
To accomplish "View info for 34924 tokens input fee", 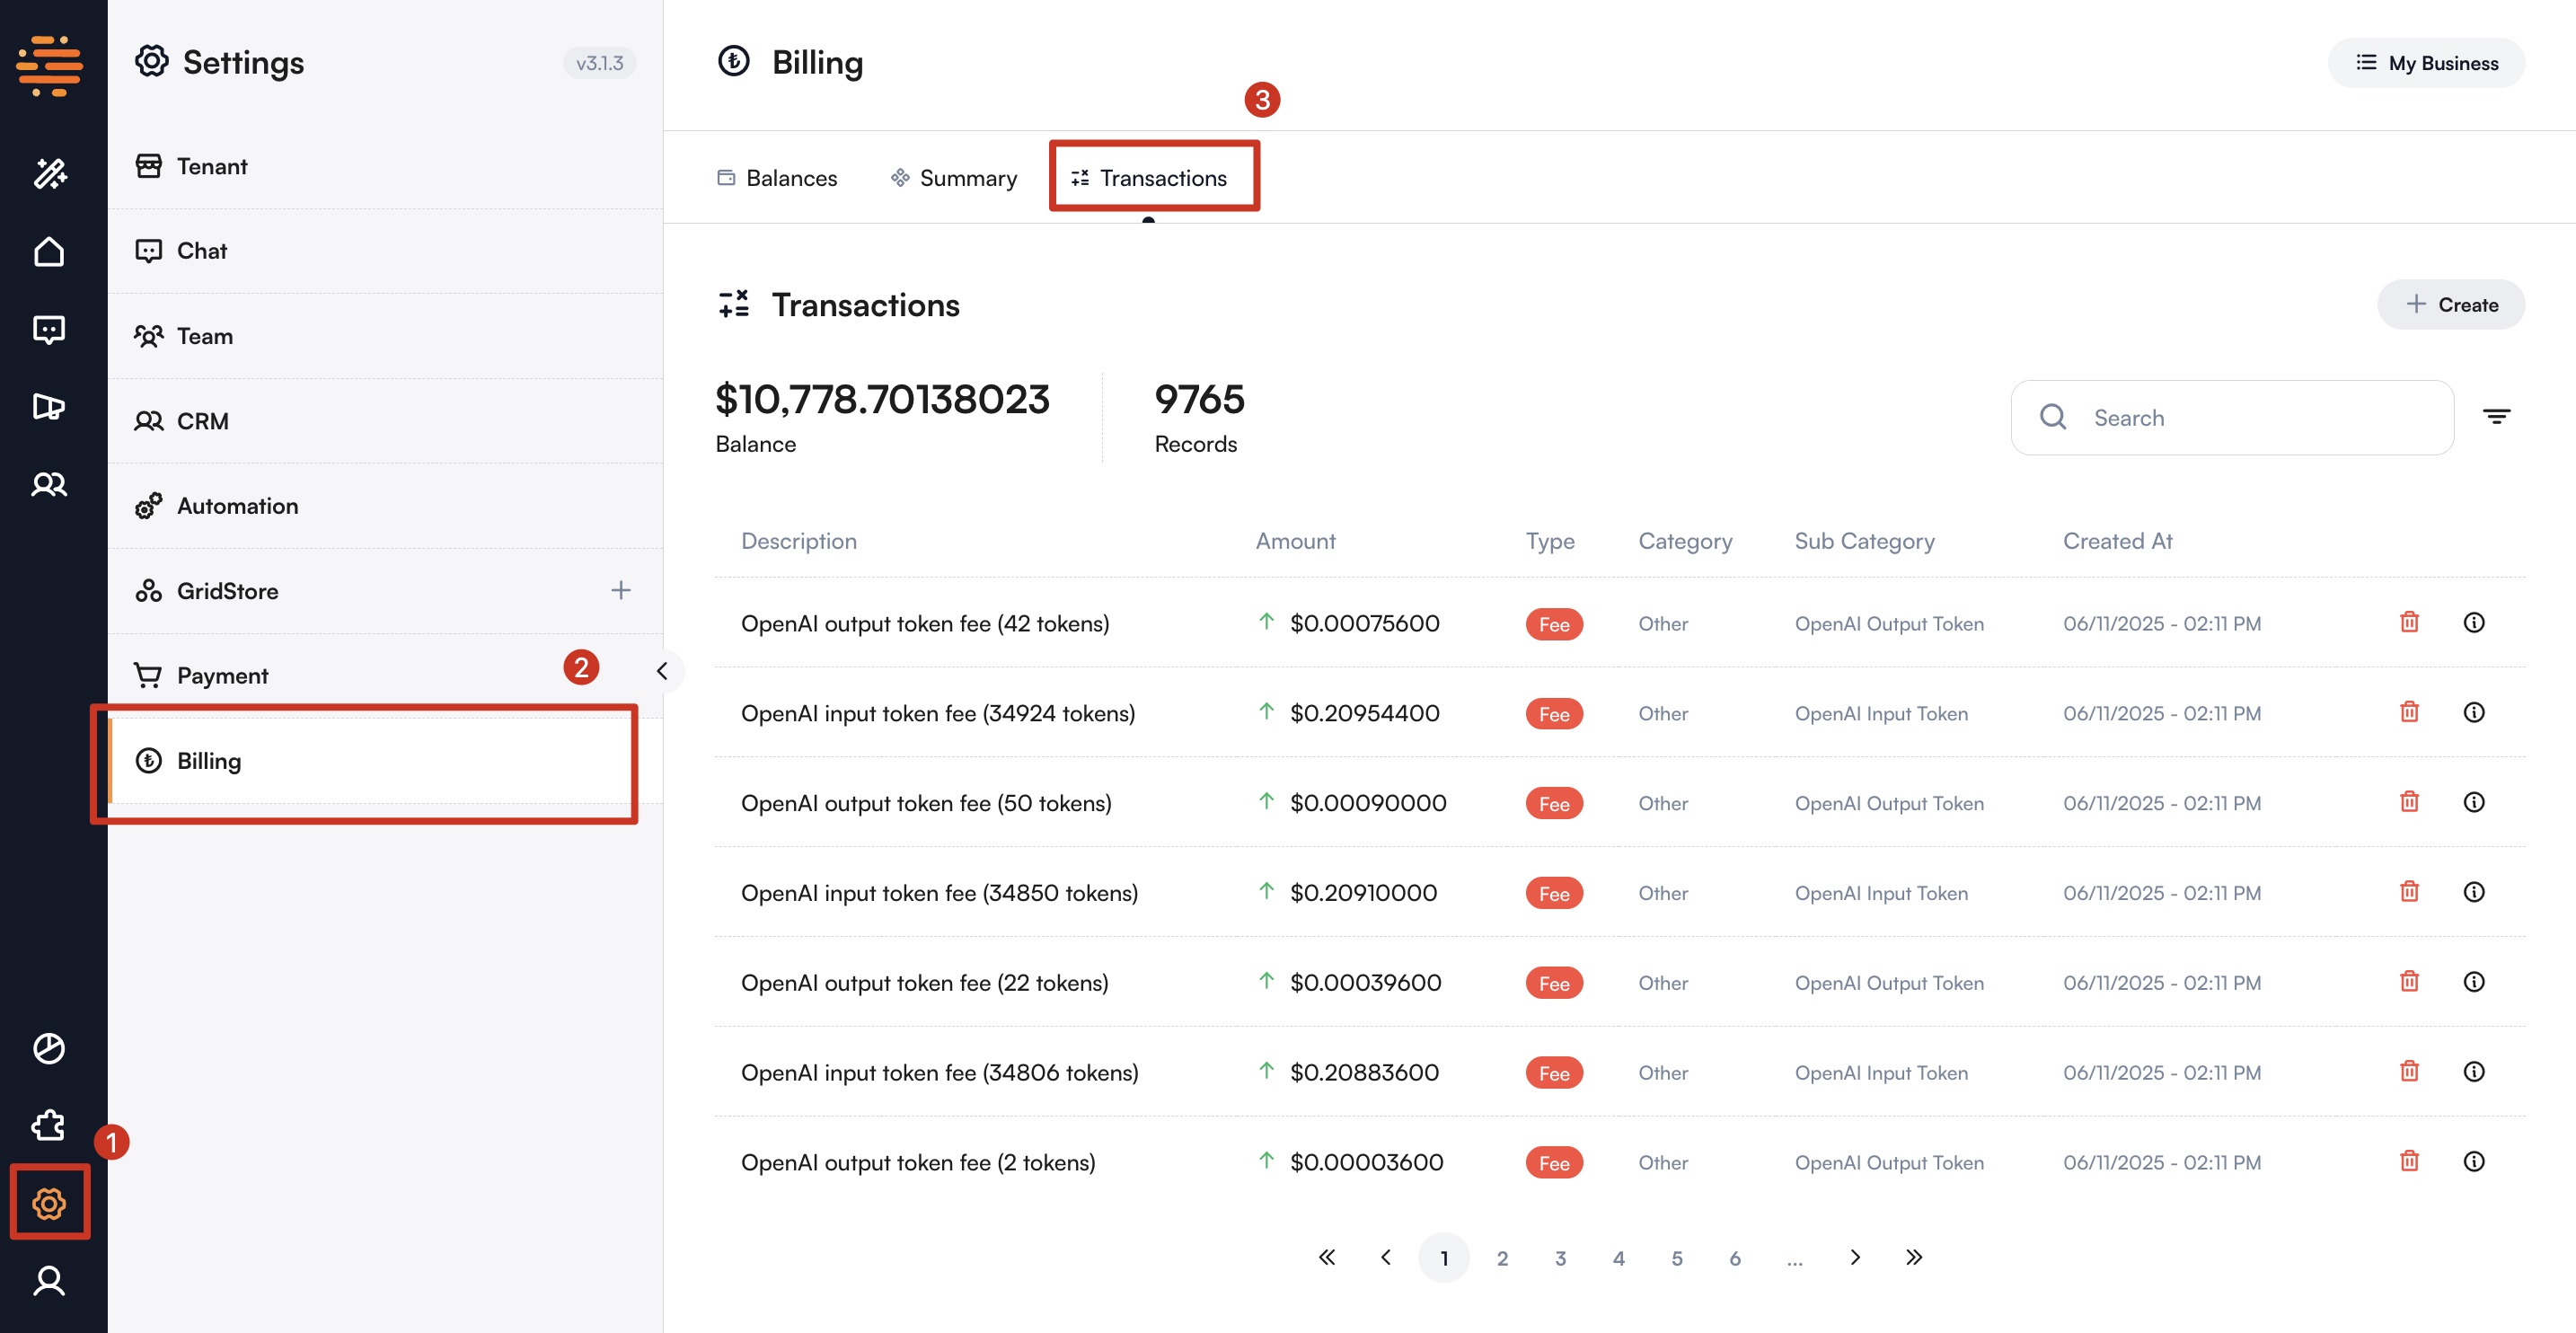I will tap(2473, 712).
